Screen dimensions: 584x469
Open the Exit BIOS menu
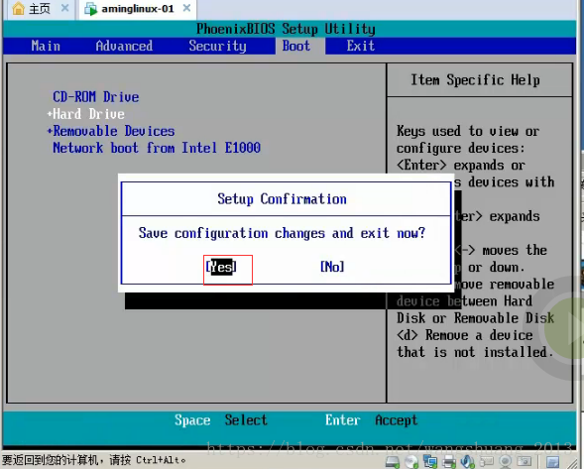coord(361,46)
